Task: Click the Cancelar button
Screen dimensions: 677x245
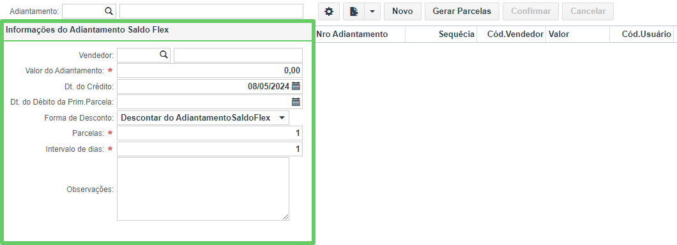Action: tap(588, 11)
